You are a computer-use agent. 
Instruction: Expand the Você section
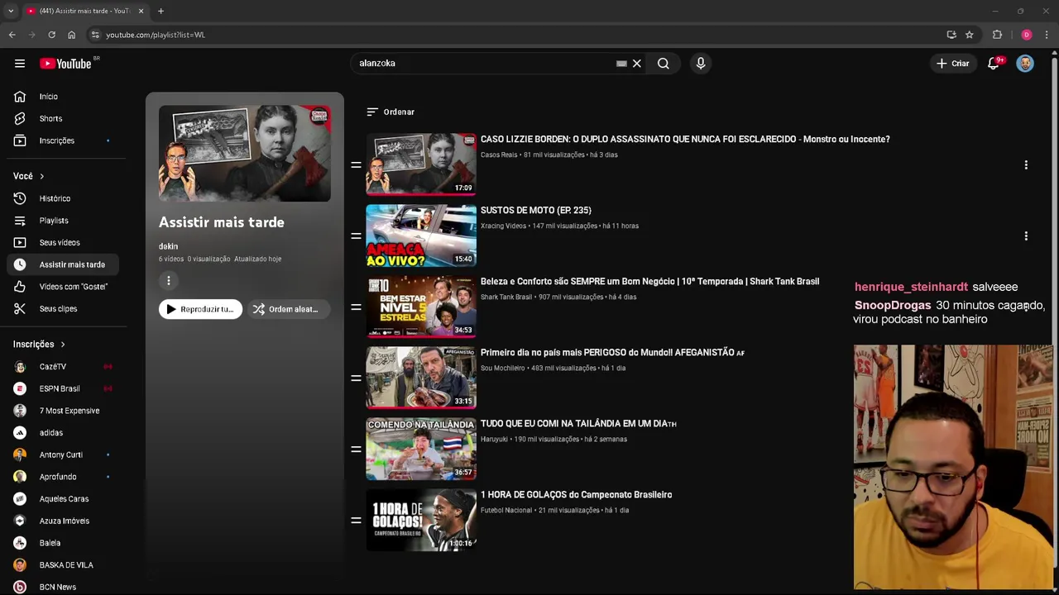point(28,176)
